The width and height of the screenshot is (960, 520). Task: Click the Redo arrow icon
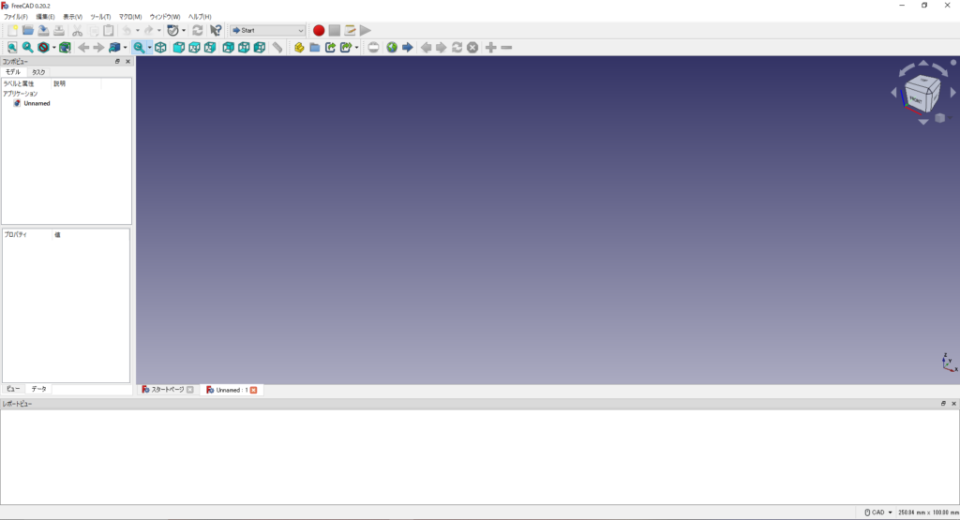(149, 30)
